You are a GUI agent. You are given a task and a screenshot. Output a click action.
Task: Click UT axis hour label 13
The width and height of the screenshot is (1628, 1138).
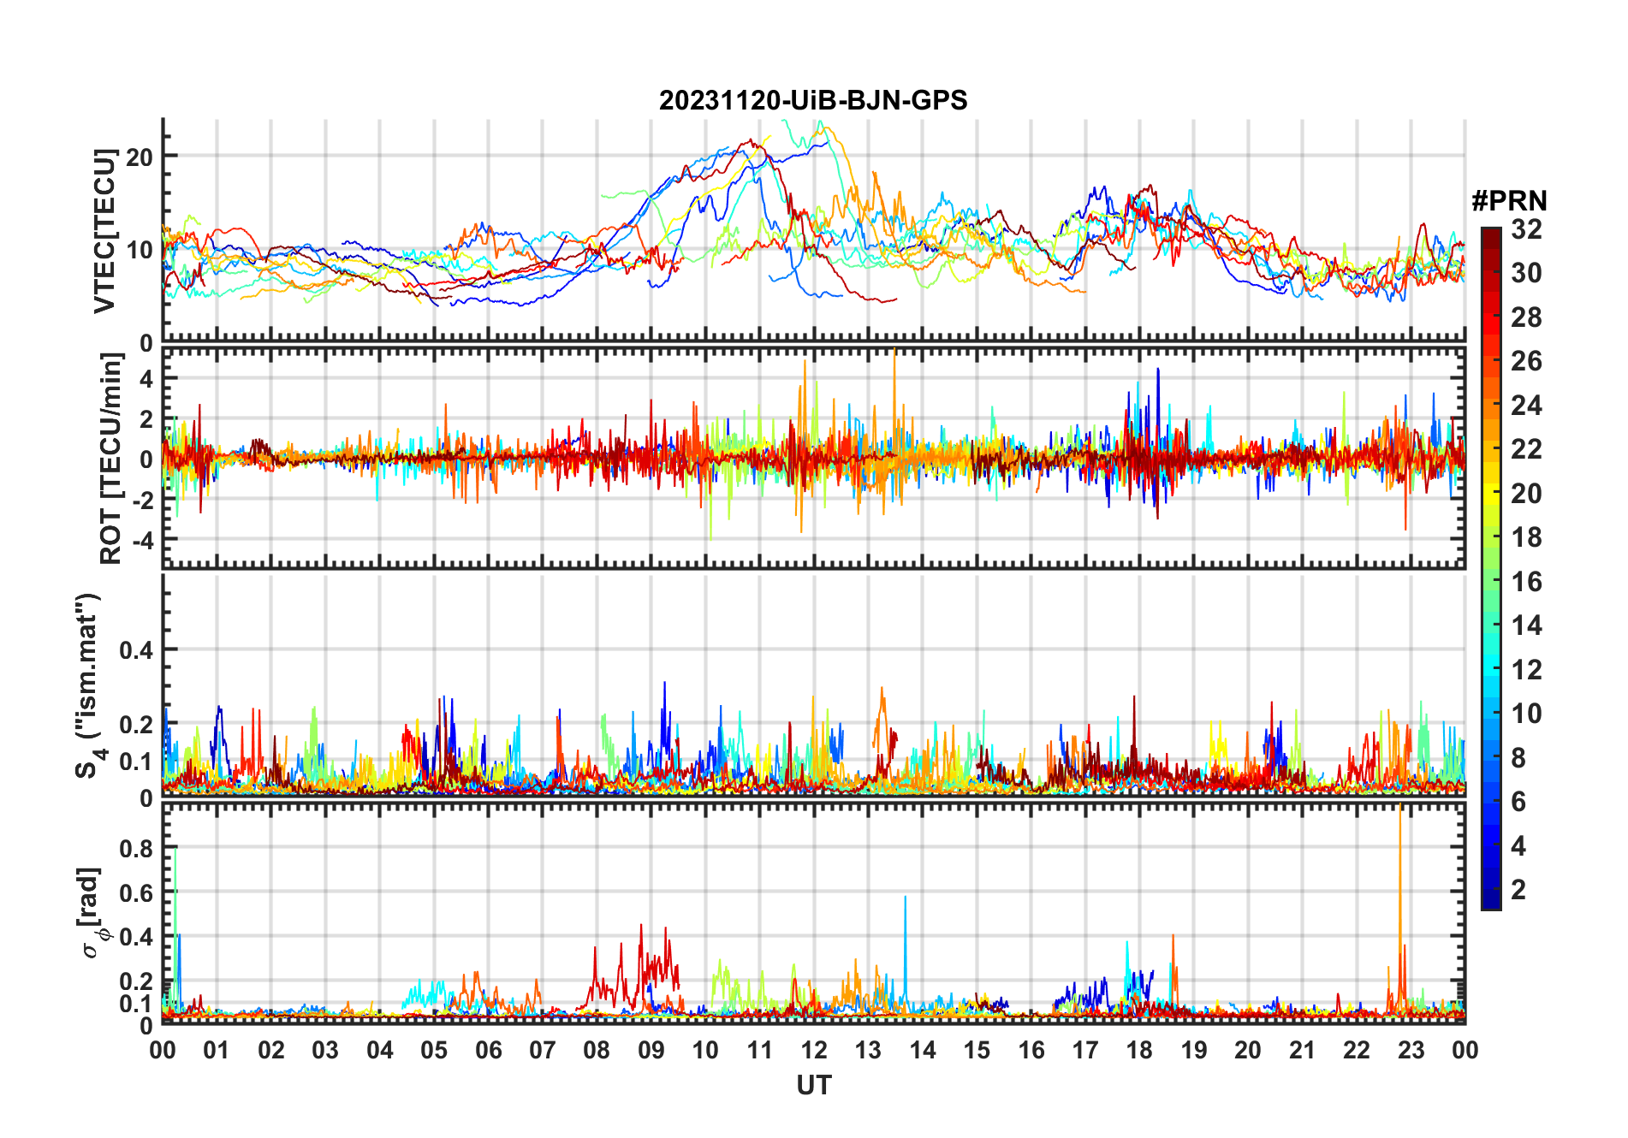point(868,1050)
